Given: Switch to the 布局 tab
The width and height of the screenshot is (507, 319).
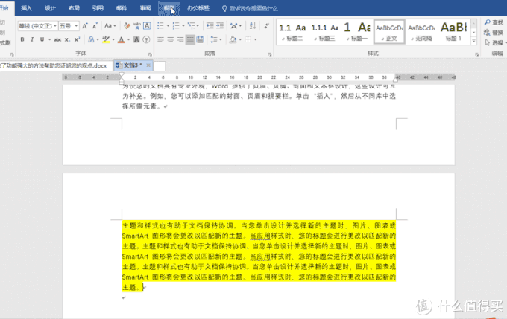Looking at the screenshot, I should [74, 8].
